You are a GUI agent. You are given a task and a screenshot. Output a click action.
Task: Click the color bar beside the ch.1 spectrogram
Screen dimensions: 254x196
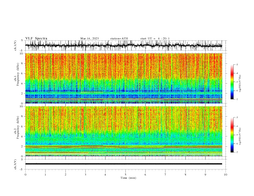(232, 82)
